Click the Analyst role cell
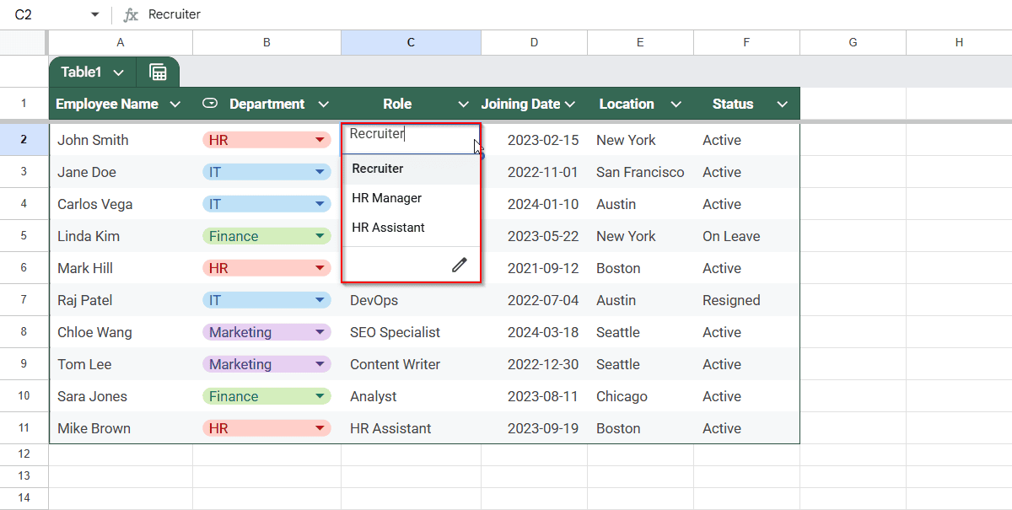This screenshot has height=510, width=1012. pos(411,396)
